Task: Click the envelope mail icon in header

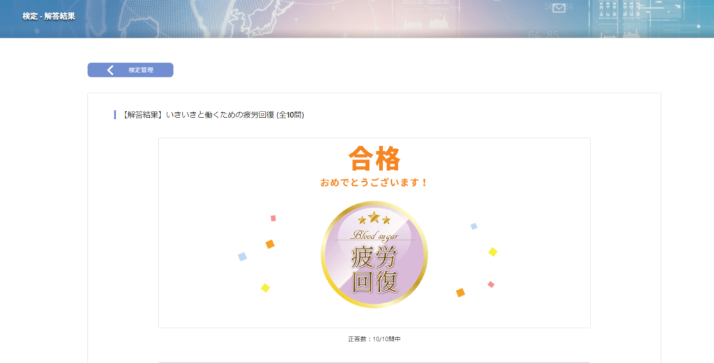Action: coord(559,8)
